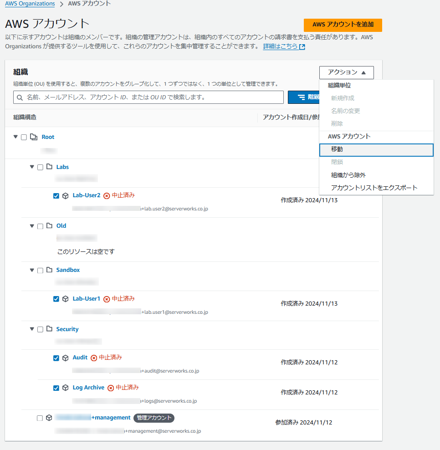Click the greyed 閉鎖 menu entry
The width and height of the screenshot is (440, 450).
376,162
